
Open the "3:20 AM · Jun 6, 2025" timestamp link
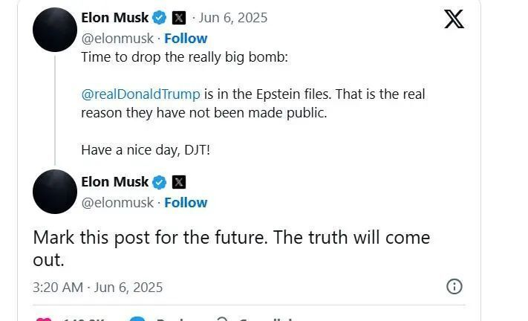pos(97,287)
